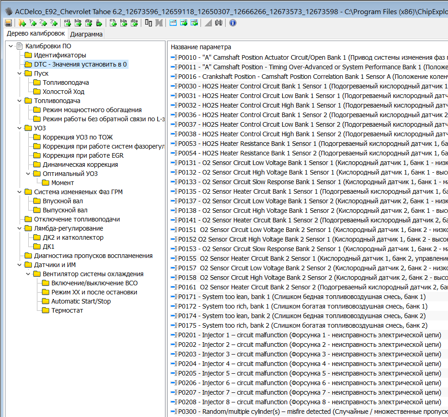This screenshot has height=417, width=448.
Task: Click the 'ori' export toolbar icon
Action: [67, 23]
